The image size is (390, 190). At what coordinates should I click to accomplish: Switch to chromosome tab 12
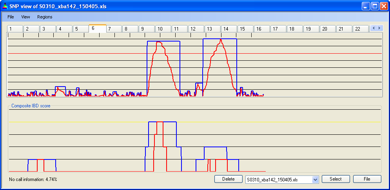coord(196,29)
